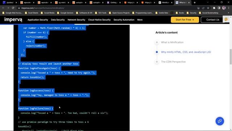Jump to The CDN Perspective section

pos(173,61)
